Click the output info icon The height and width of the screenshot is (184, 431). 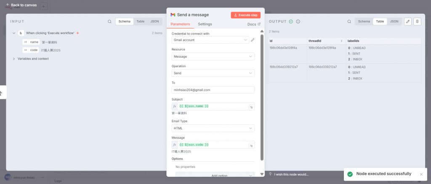coord(298,21)
